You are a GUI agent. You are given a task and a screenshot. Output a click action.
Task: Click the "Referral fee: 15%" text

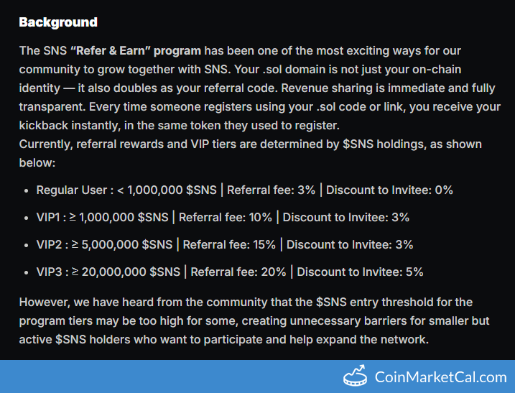click(229, 245)
